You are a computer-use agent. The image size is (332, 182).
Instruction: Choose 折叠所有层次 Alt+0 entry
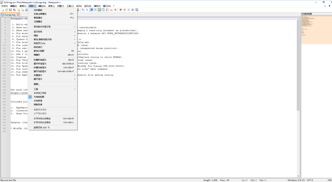pos(53,60)
